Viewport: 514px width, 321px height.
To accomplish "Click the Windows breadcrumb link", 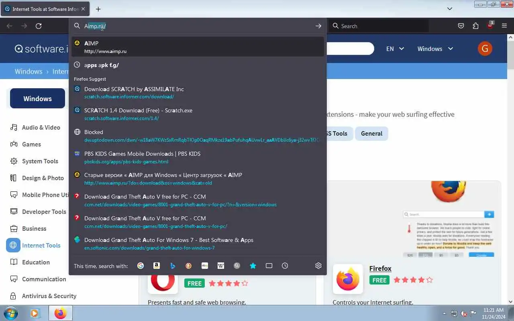I will [29, 71].
